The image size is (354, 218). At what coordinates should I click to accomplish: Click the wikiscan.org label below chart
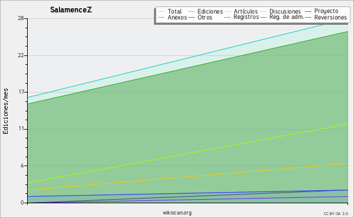177,213
